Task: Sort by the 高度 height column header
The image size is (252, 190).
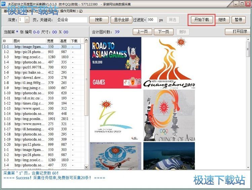Action: point(65,41)
